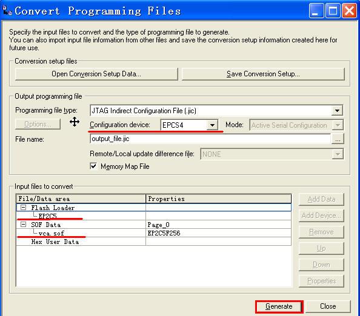The width and height of the screenshot is (360, 316).
Task: Select the EP2C5 flash loader entry
Action: point(47,216)
